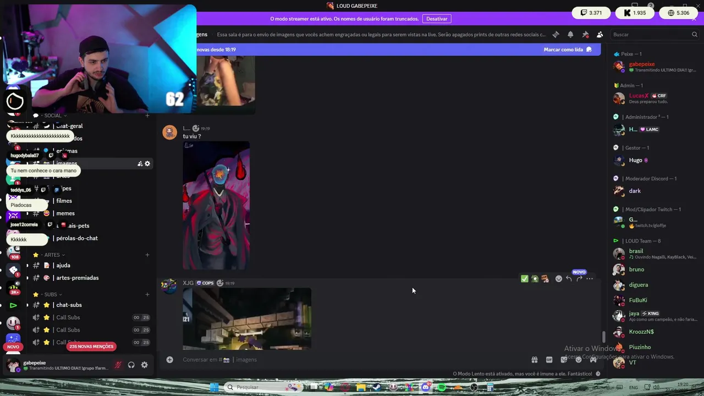Open the memes channel
This screenshot has width=704, height=396.
[91, 213]
